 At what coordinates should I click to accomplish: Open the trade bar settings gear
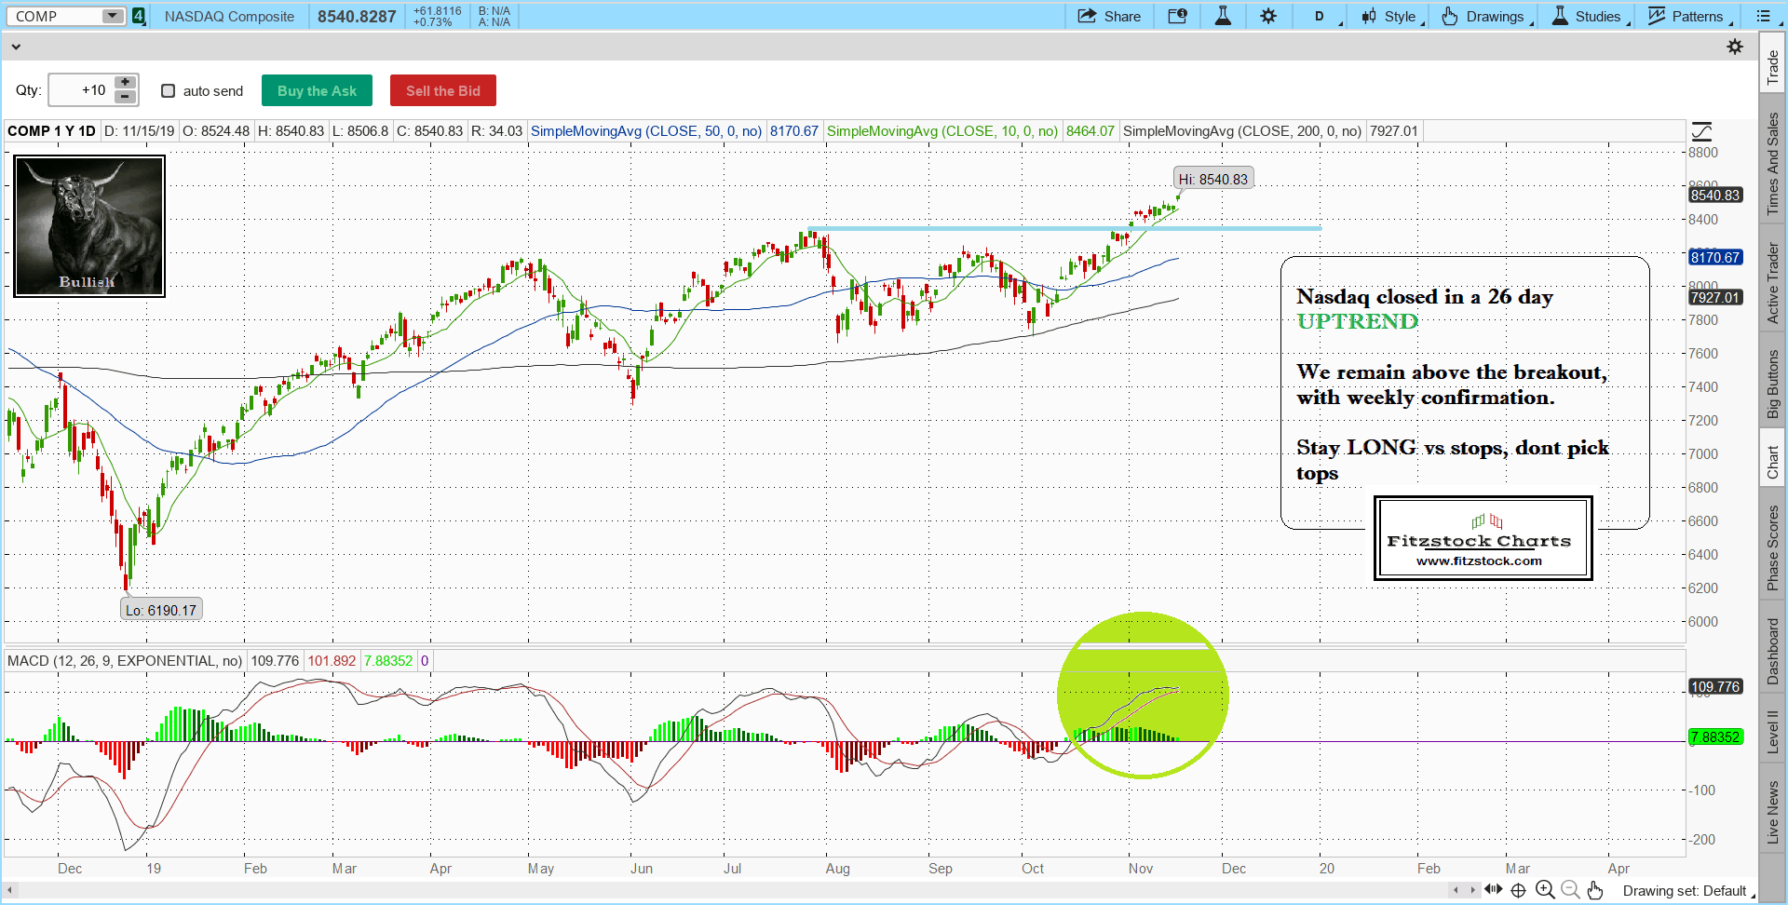1735,47
